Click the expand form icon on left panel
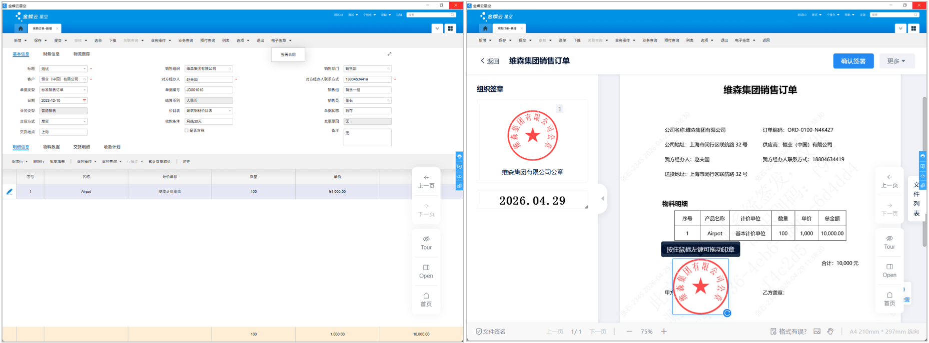929x343 pixels. [389, 54]
